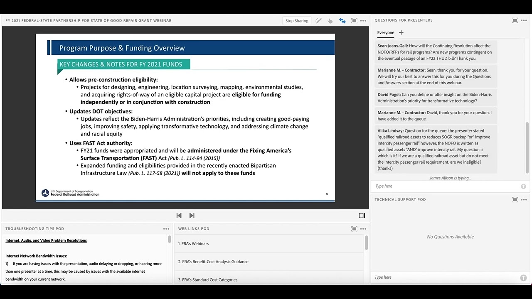Click the 'Uses FAST Act authority:' bullet
The image size is (532, 299).
101,143
